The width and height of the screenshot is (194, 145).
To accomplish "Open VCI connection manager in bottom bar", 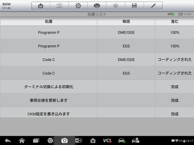I will pos(107,141).
